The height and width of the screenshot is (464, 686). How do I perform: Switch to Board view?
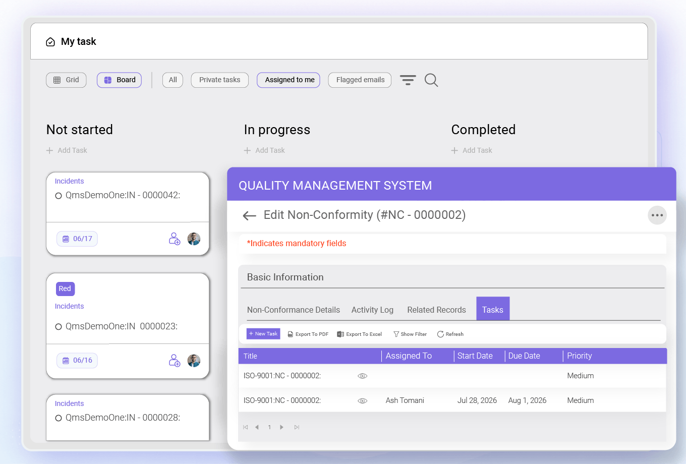click(119, 80)
